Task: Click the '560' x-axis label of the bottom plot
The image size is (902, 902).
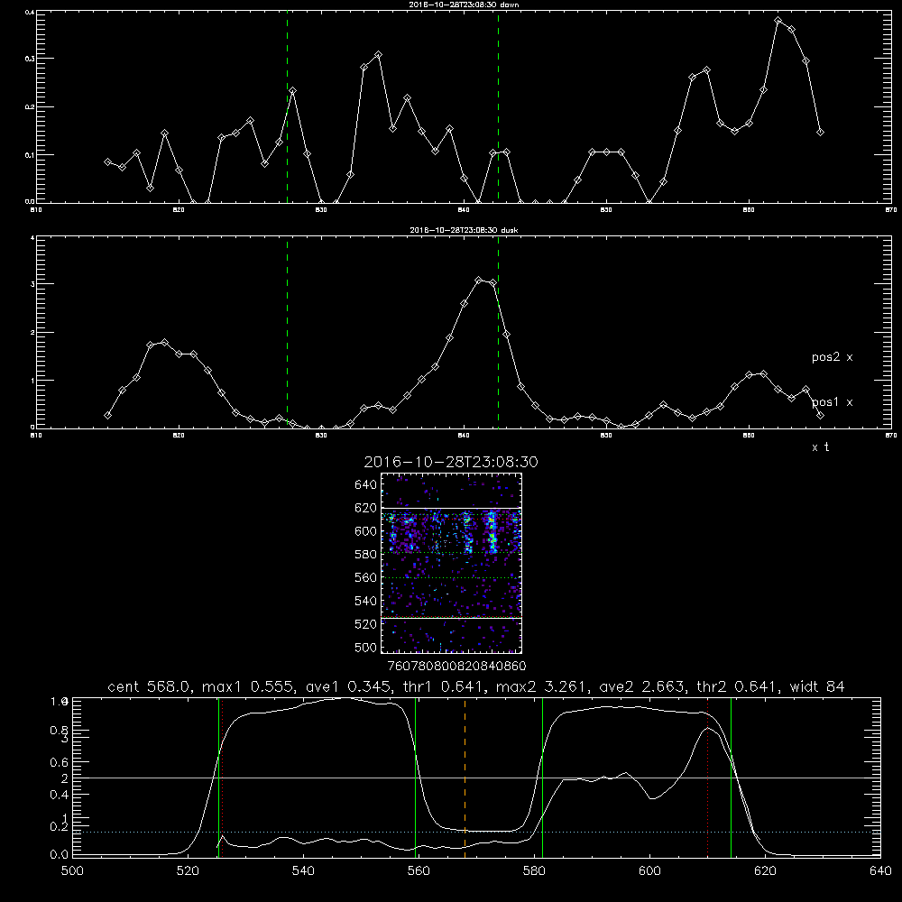Action: pyautogui.click(x=419, y=870)
